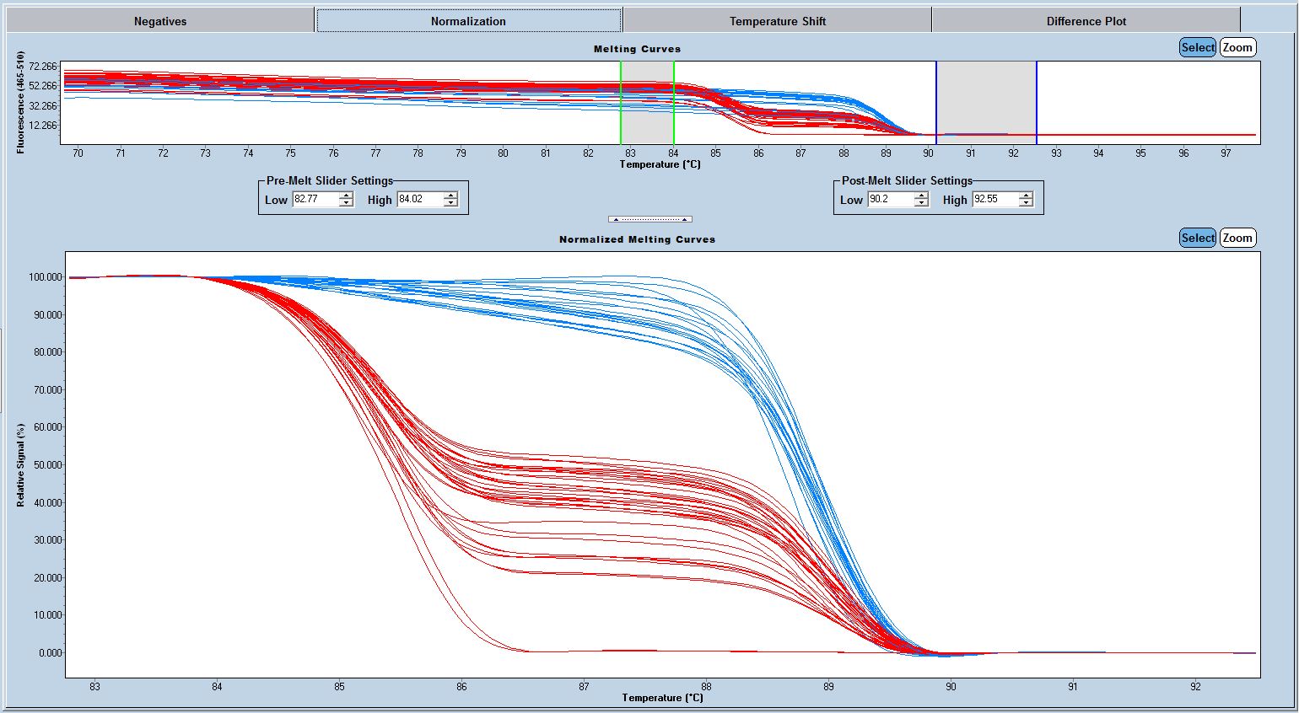Click the right blue post-melt slider line
The width and height of the screenshot is (1299, 713).
[1037, 101]
